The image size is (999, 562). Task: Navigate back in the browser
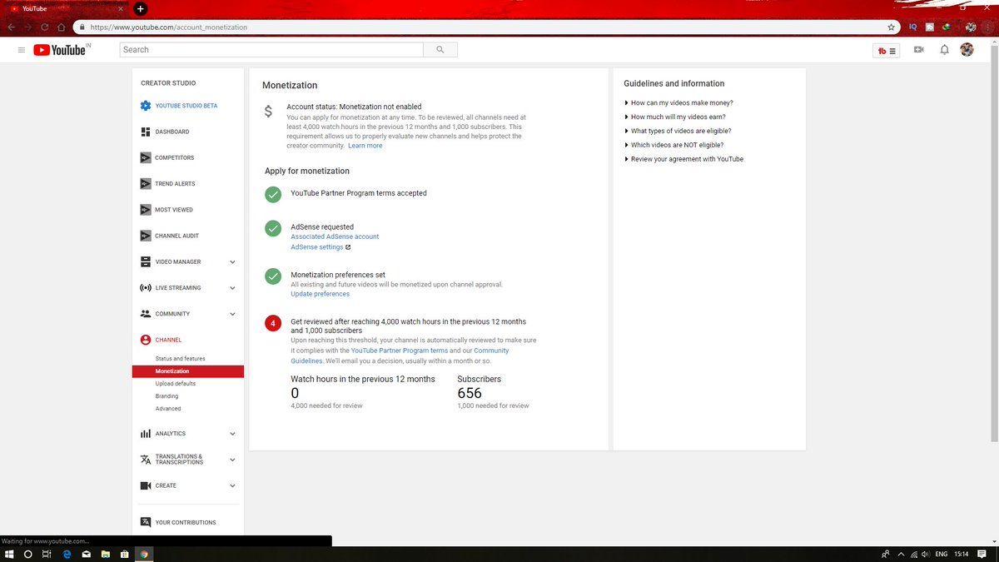(12, 27)
